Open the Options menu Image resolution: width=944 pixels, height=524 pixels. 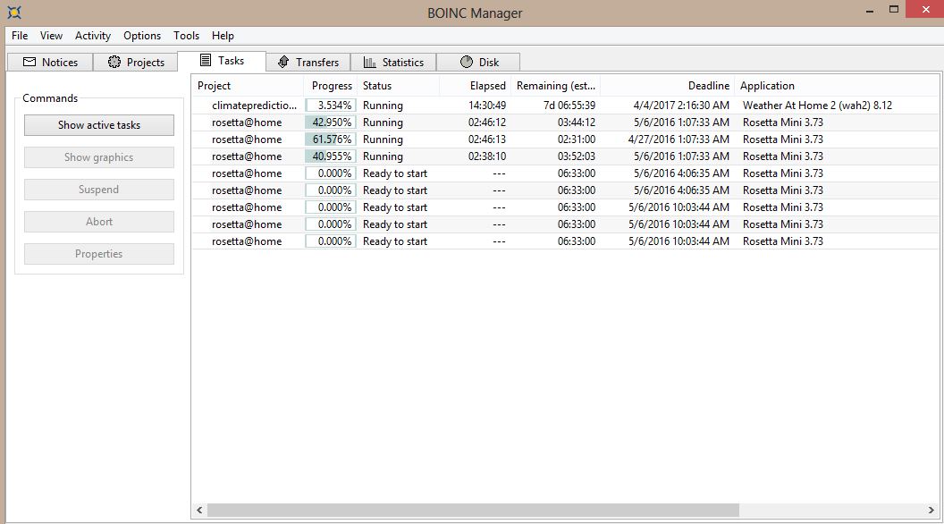pyautogui.click(x=142, y=36)
